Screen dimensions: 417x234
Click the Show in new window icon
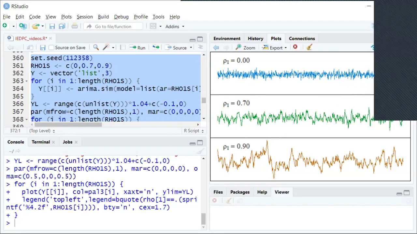pyautogui.click(x=30, y=47)
